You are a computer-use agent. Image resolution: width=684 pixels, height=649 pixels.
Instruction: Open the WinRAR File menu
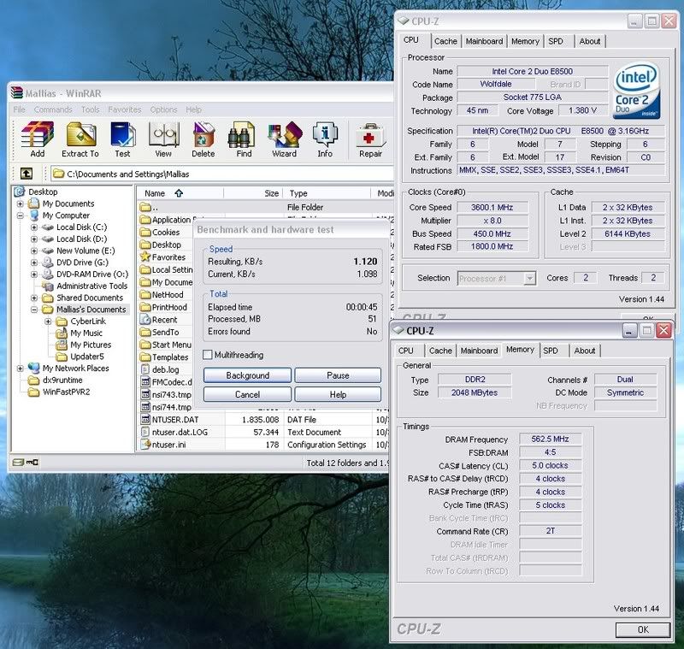tap(19, 109)
